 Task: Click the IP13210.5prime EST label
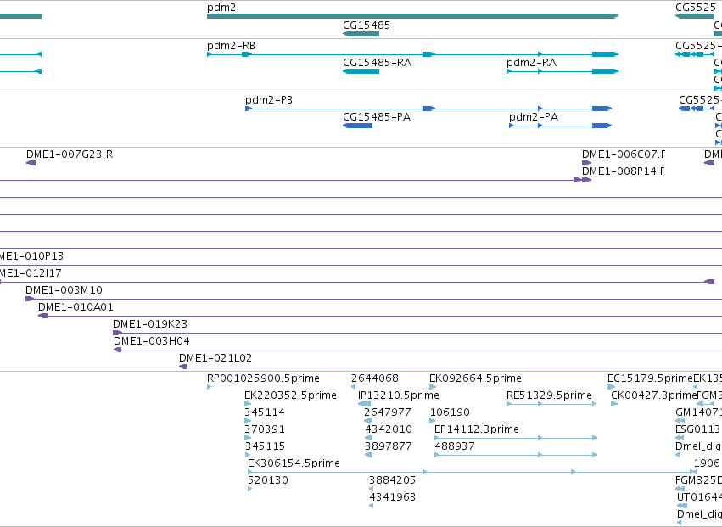tap(398, 395)
